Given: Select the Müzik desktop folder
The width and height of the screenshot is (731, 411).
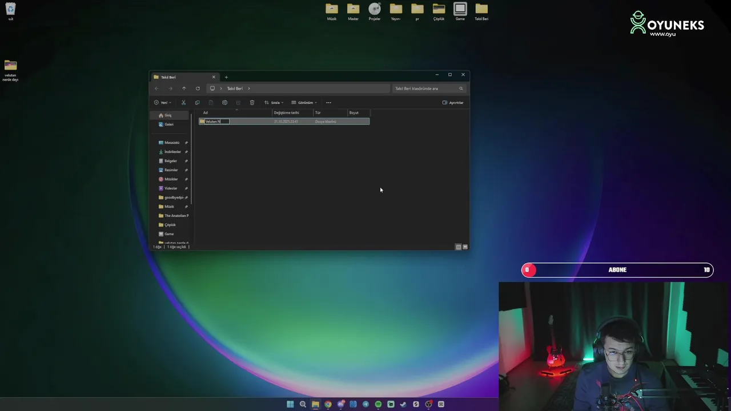Looking at the screenshot, I should 332,11.
